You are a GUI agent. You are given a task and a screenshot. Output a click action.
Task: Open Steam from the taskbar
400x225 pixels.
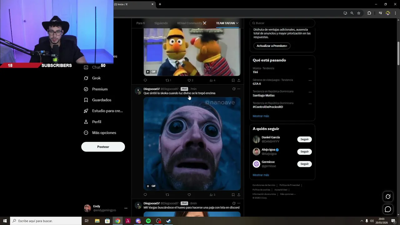point(168,221)
